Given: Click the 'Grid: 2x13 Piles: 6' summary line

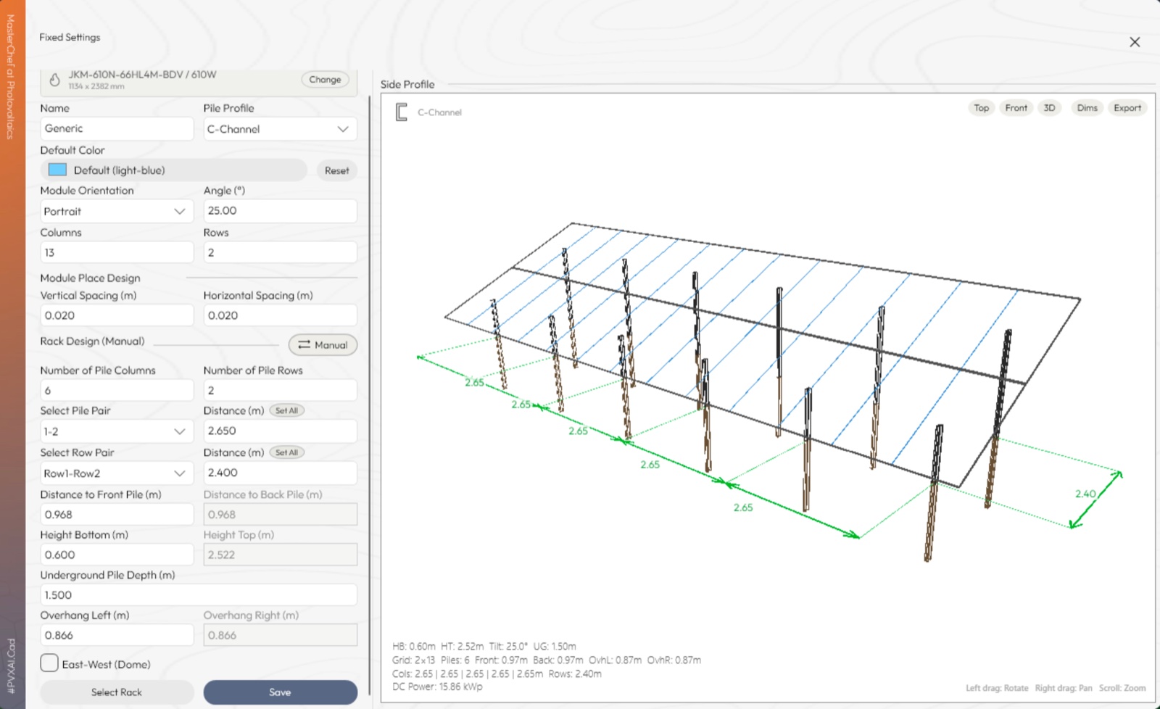Looking at the screenshot, I should (547, 660).
